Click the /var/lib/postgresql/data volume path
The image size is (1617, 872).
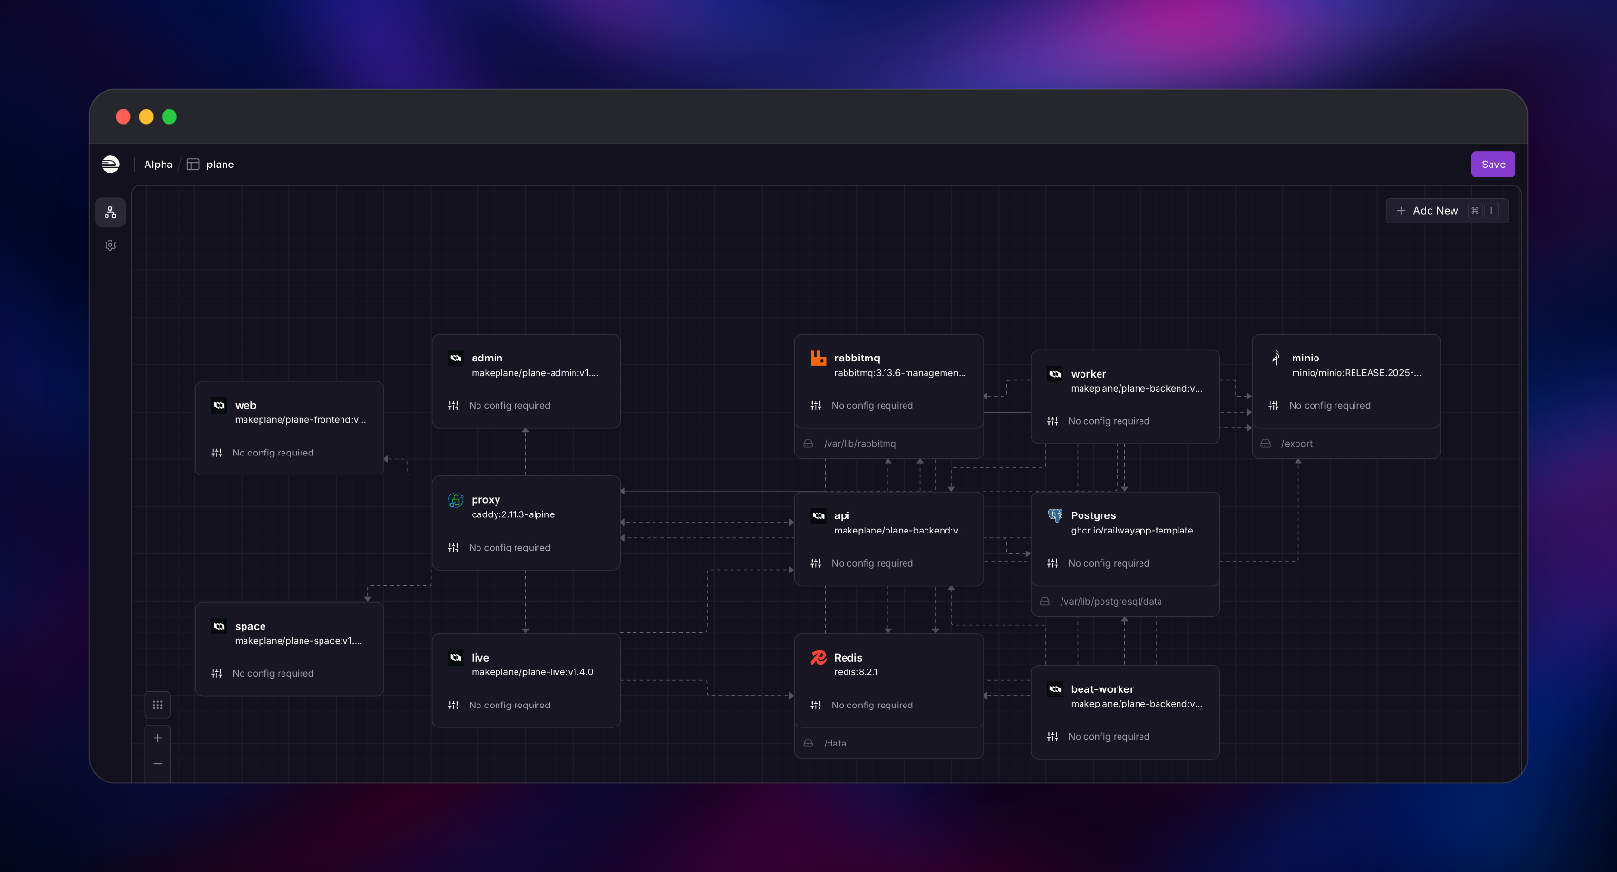coord(1111,602)
